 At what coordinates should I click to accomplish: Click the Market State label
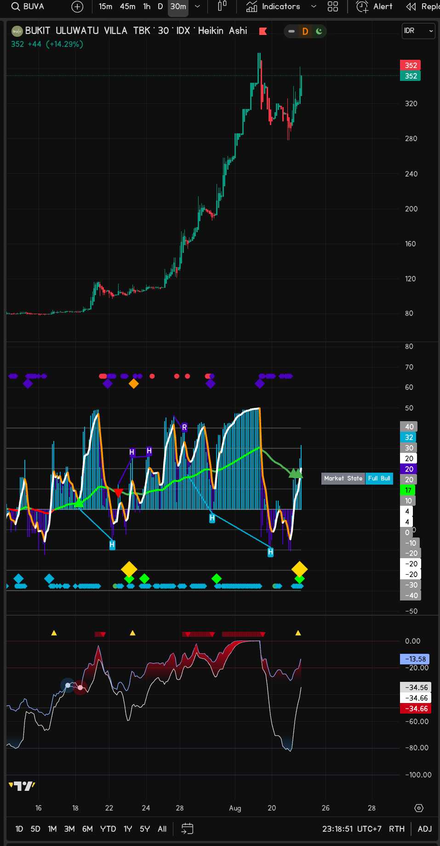click(x=343, y=478)
